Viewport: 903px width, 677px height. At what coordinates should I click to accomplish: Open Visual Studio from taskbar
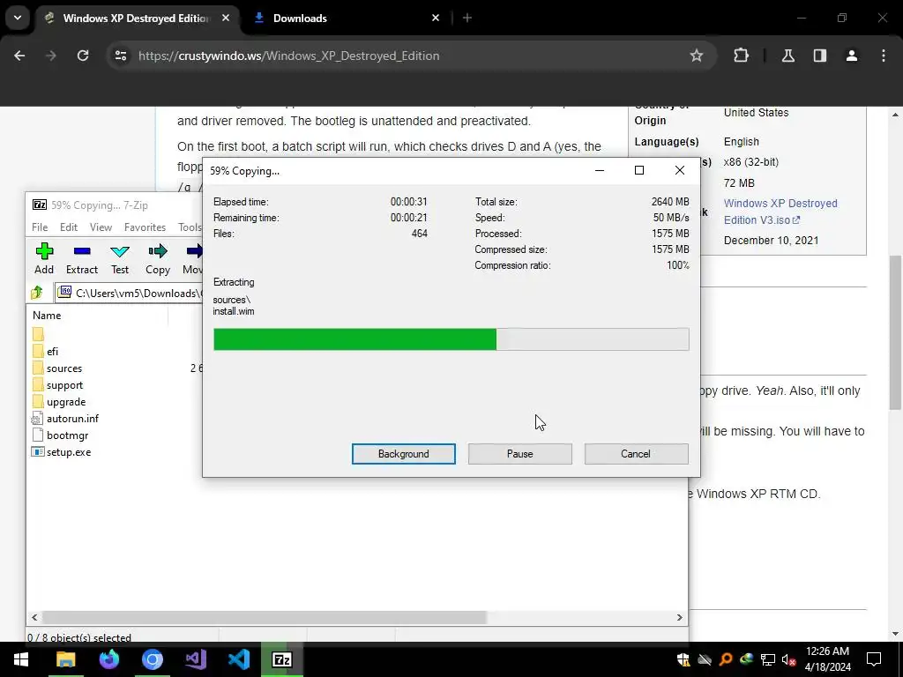coord(196,659)
